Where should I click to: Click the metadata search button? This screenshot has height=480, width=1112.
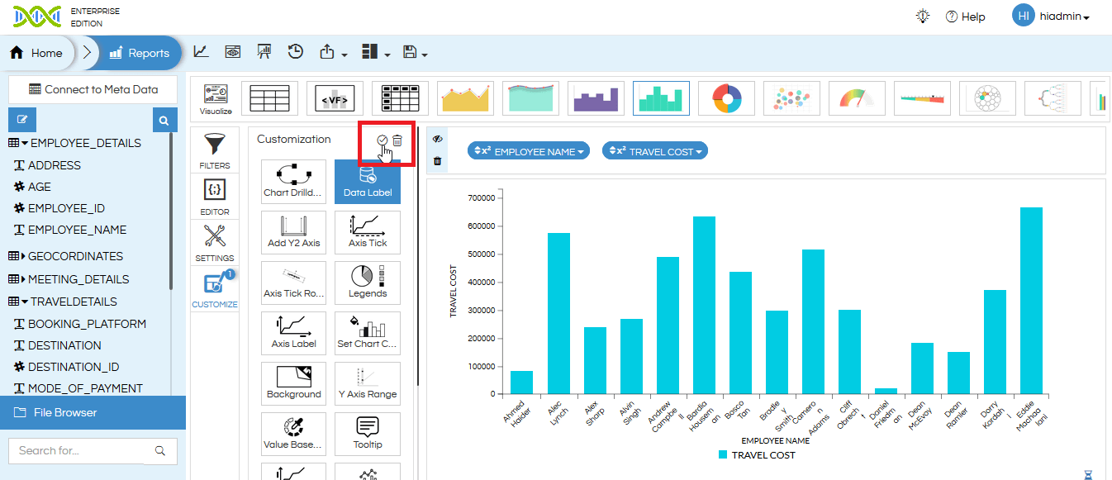click(x=164, y=121)
